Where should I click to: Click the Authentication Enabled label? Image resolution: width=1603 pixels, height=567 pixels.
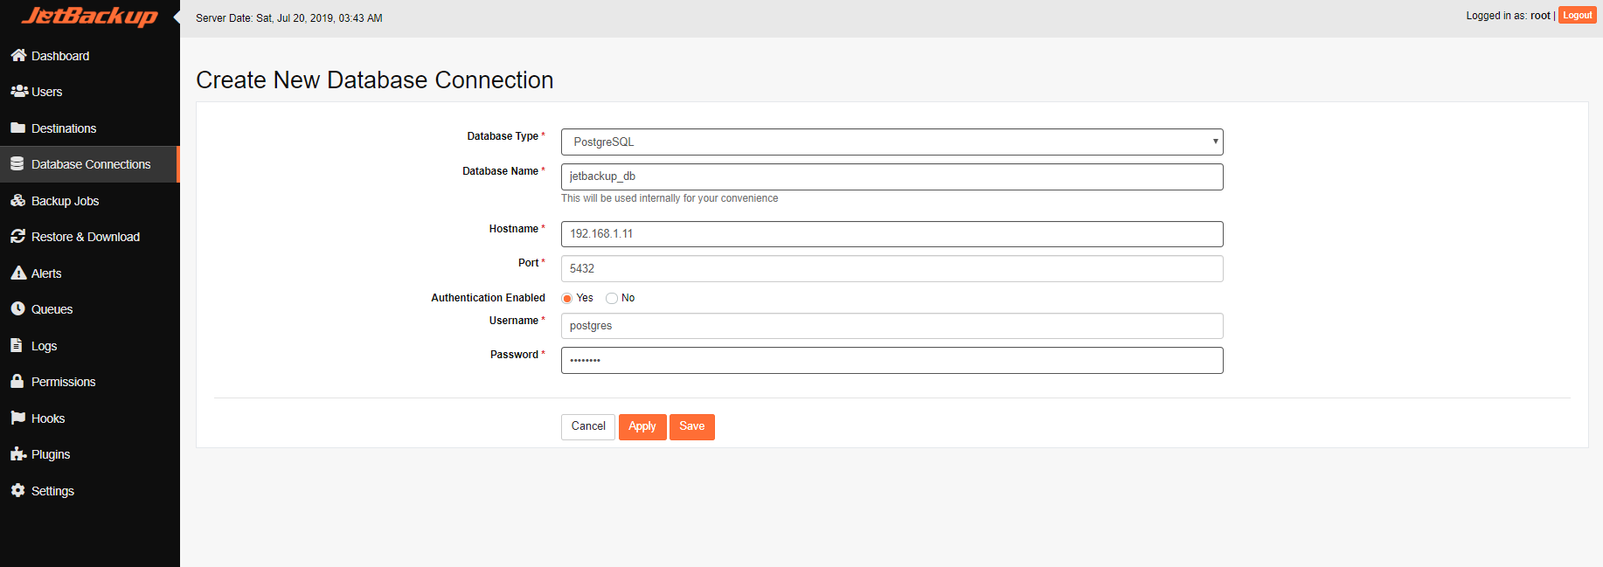tap(488, 298)
